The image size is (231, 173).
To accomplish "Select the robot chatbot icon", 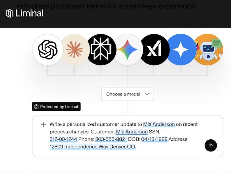I will 208,49.
